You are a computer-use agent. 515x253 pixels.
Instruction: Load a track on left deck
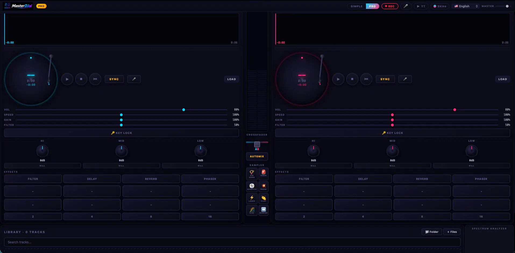click(x=232, y=79)
